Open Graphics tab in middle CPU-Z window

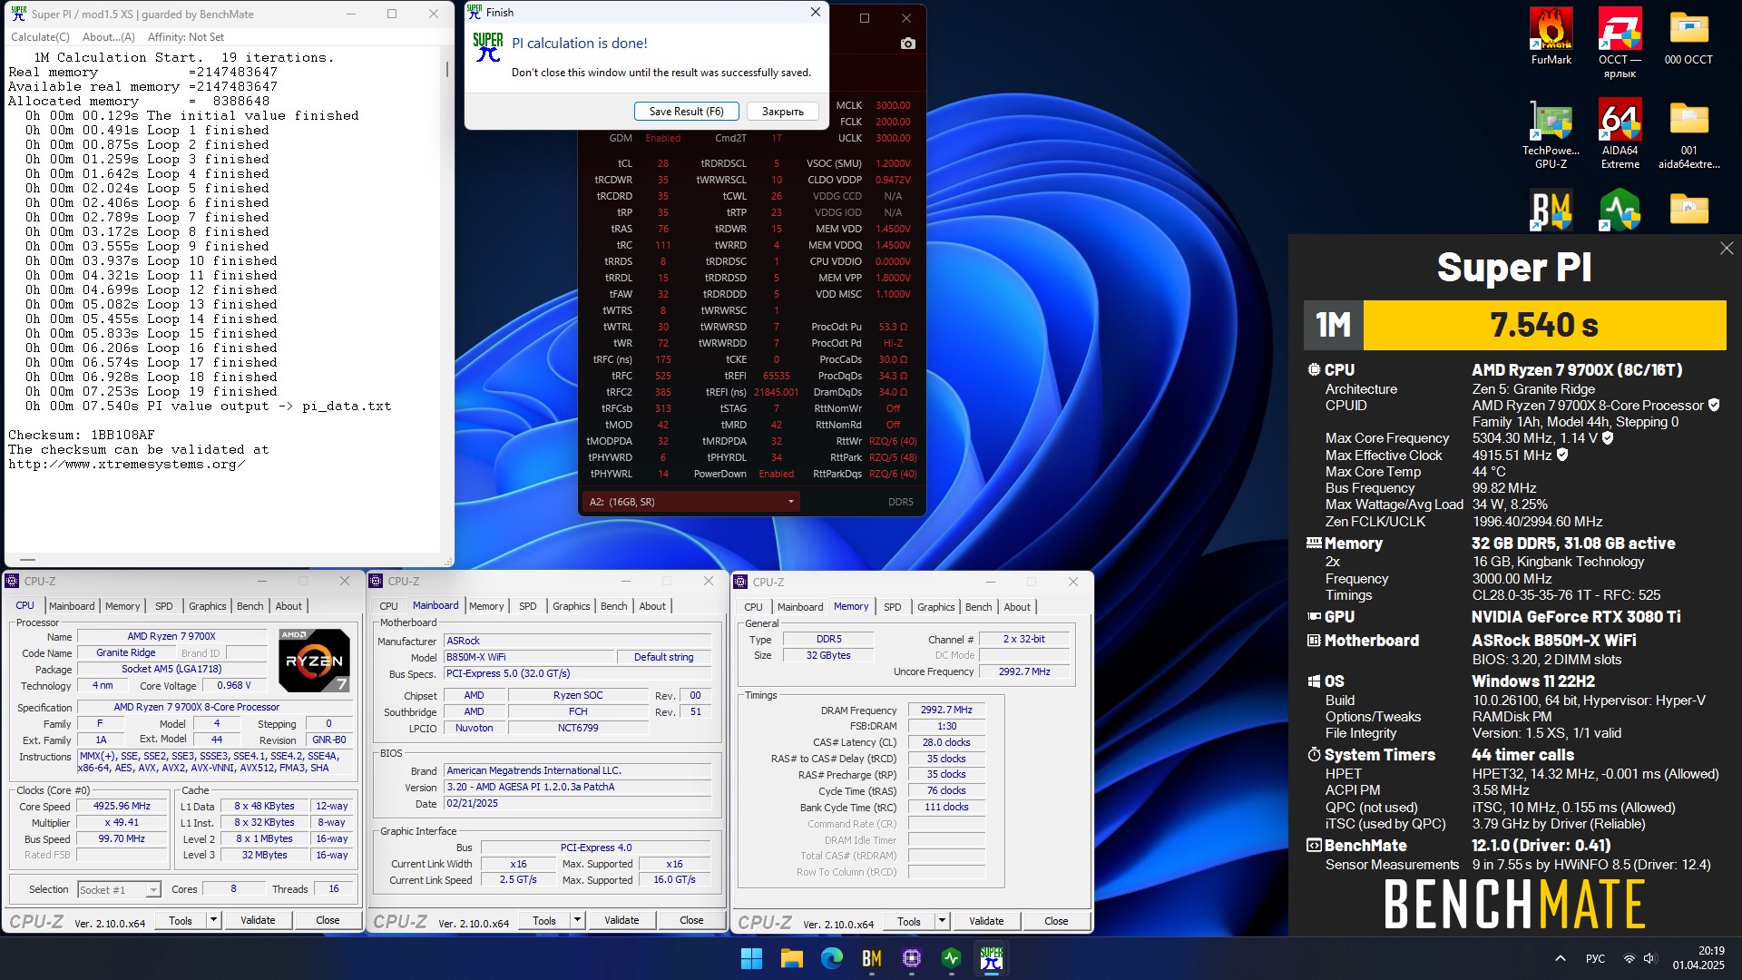[x=572, y=606]
